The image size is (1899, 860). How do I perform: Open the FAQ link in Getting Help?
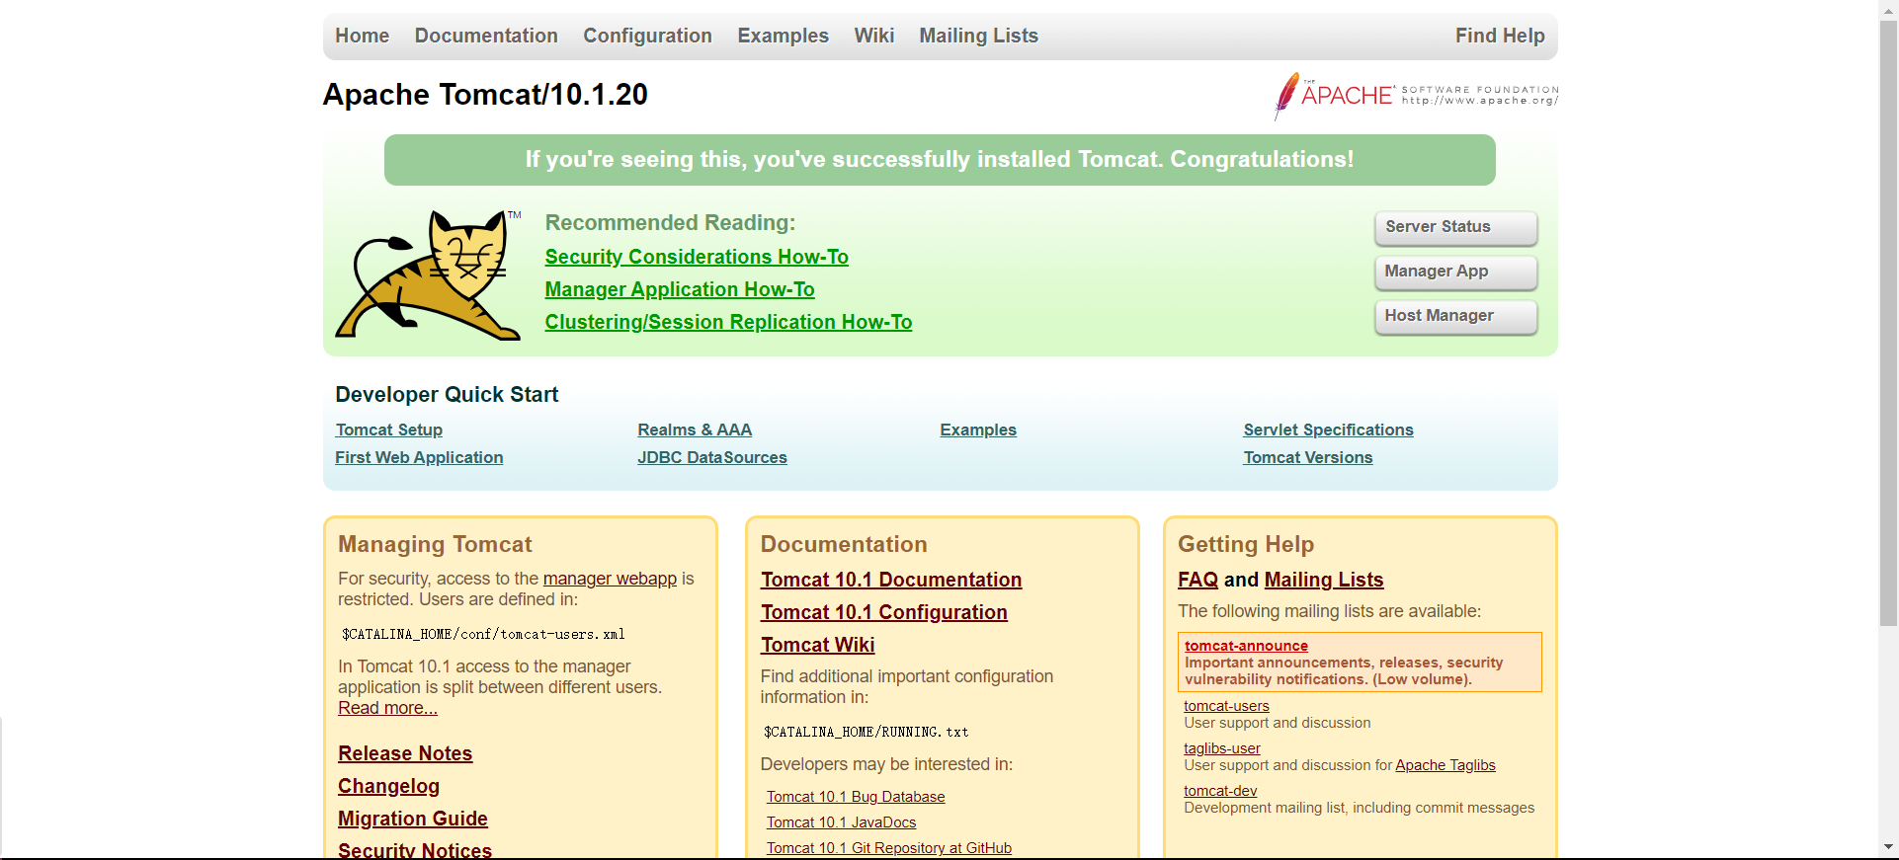(x=1197, y=580)
